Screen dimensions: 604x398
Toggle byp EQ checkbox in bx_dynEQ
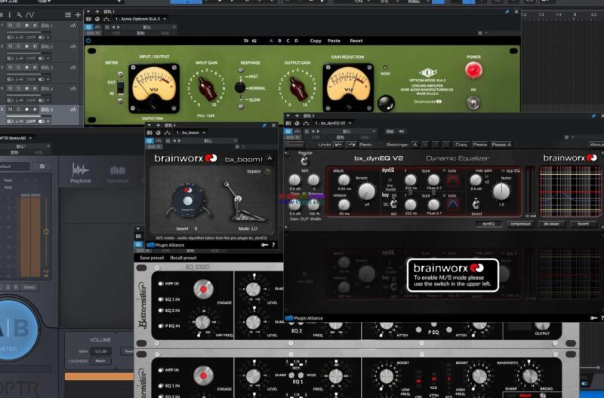coord(503,171)
